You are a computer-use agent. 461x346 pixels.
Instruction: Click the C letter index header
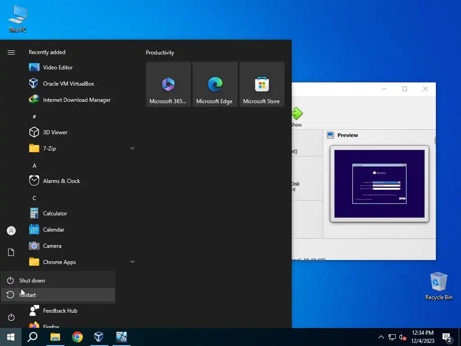click(34, 198)
